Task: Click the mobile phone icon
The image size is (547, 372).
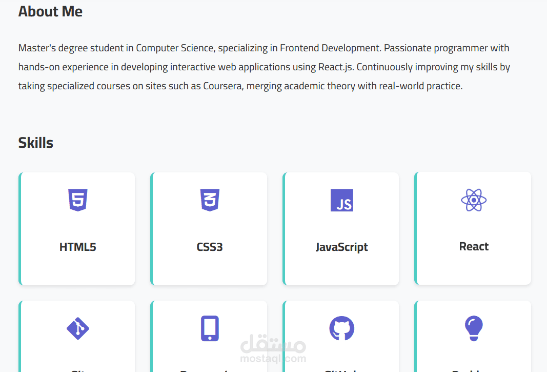Action: [210, 328]
